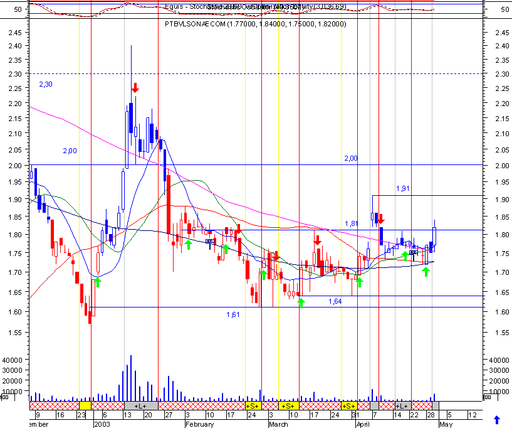Click the long red candle falling from 1.97 in late January
Viewport: 512px width, 428px height.
[169, 205]
